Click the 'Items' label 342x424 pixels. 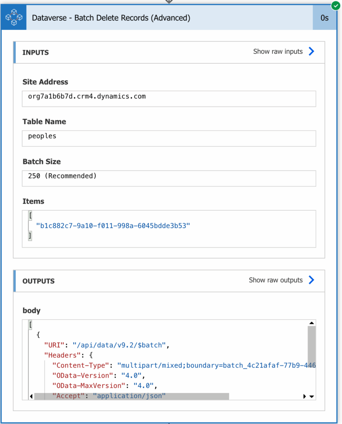tap(33, 201)
